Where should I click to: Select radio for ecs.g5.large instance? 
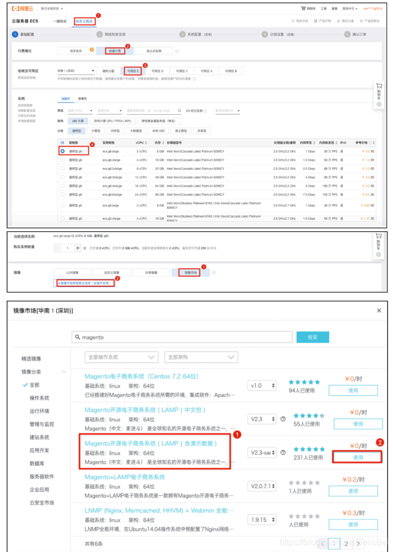click(x=62, y=205)
